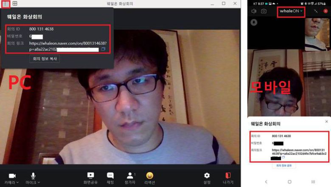Tap the Android home navigation button
The height and width of the screenshot is (187, 331).
tap(289, 181)
